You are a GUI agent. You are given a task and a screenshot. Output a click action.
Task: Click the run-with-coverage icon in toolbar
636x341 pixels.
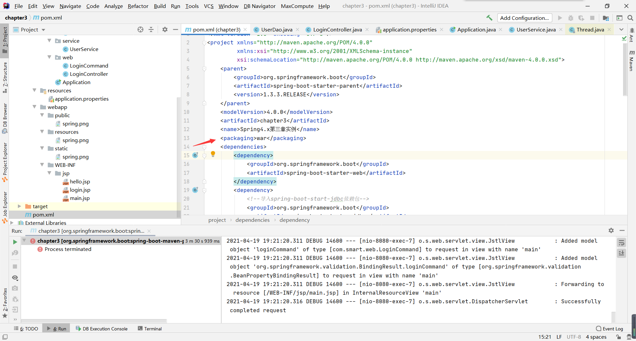[x=581, y=18]
